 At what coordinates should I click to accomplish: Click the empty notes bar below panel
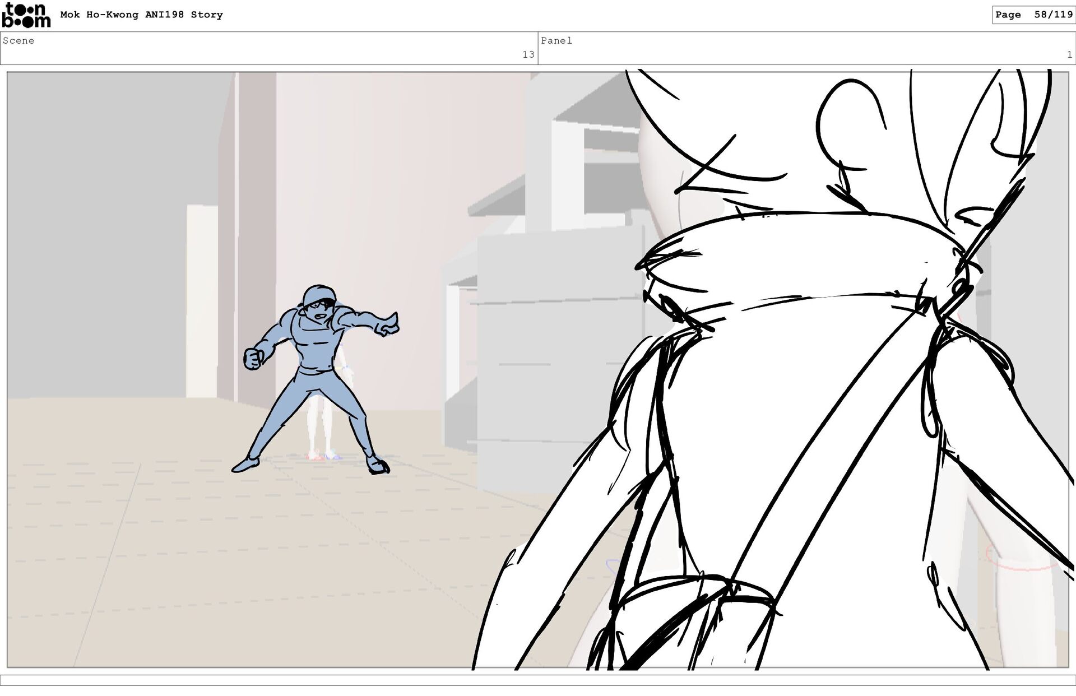point(538,680)
